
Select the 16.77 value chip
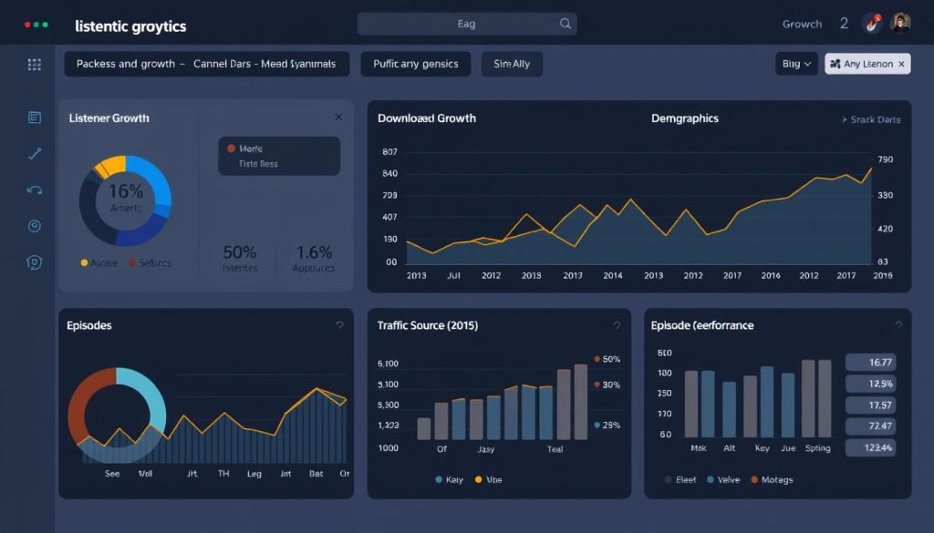(x=870, y=363)
